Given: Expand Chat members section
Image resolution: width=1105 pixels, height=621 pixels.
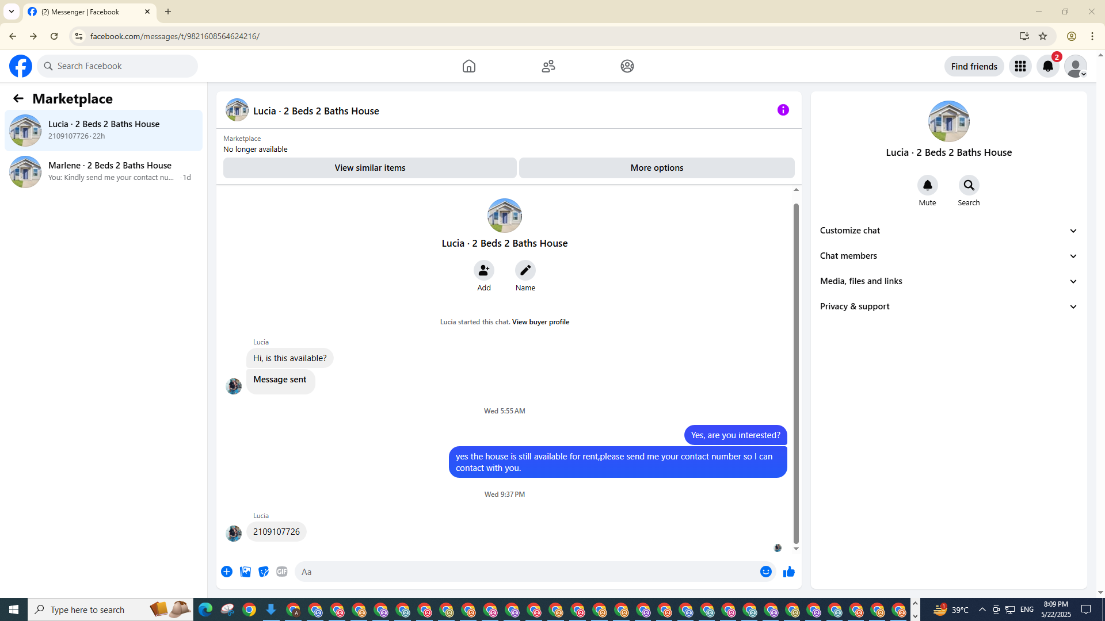Looking at the screenshot, I should (x=949, y=256).
